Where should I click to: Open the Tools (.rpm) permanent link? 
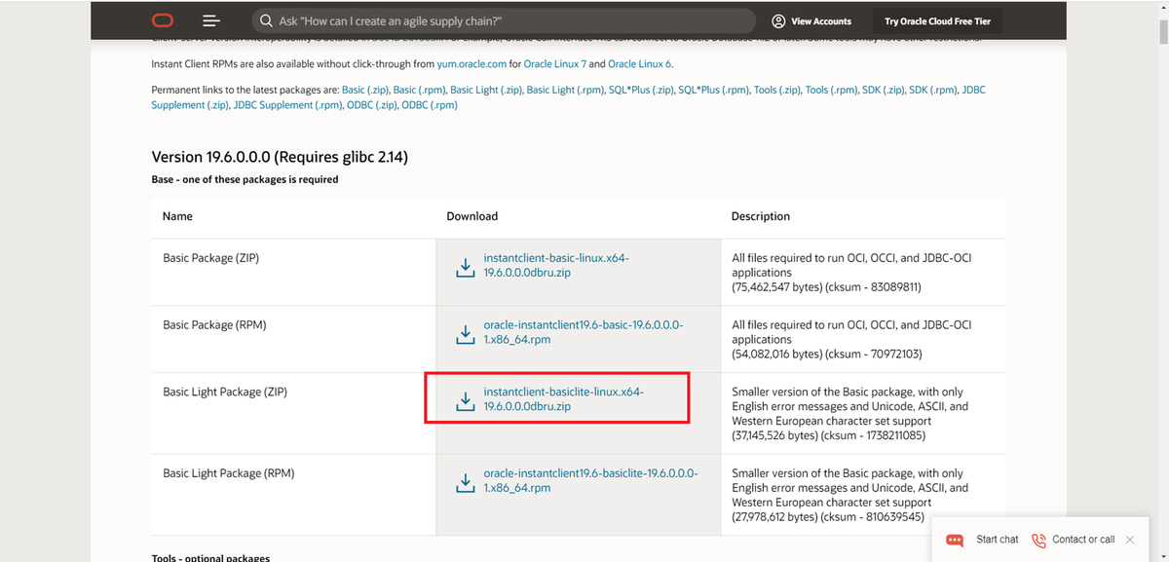(x=830, y=90)
